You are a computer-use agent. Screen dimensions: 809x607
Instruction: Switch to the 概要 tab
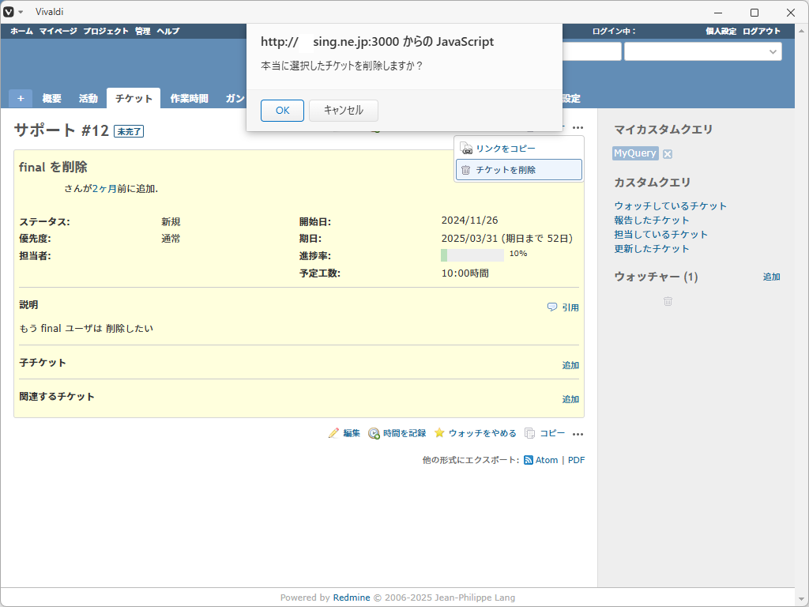point(51,98)
